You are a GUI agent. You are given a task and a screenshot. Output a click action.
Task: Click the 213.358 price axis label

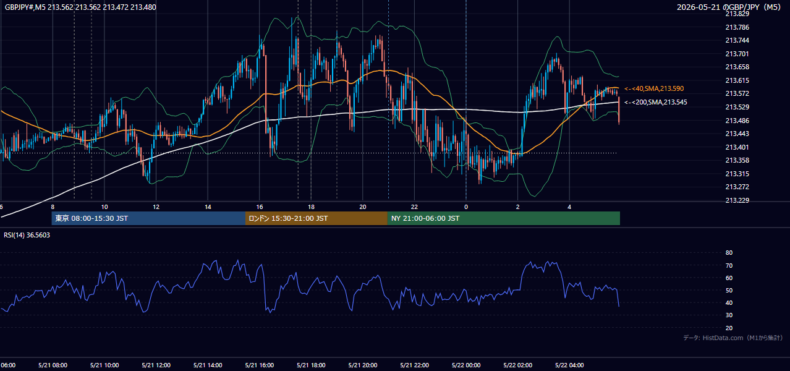[737, 160]
